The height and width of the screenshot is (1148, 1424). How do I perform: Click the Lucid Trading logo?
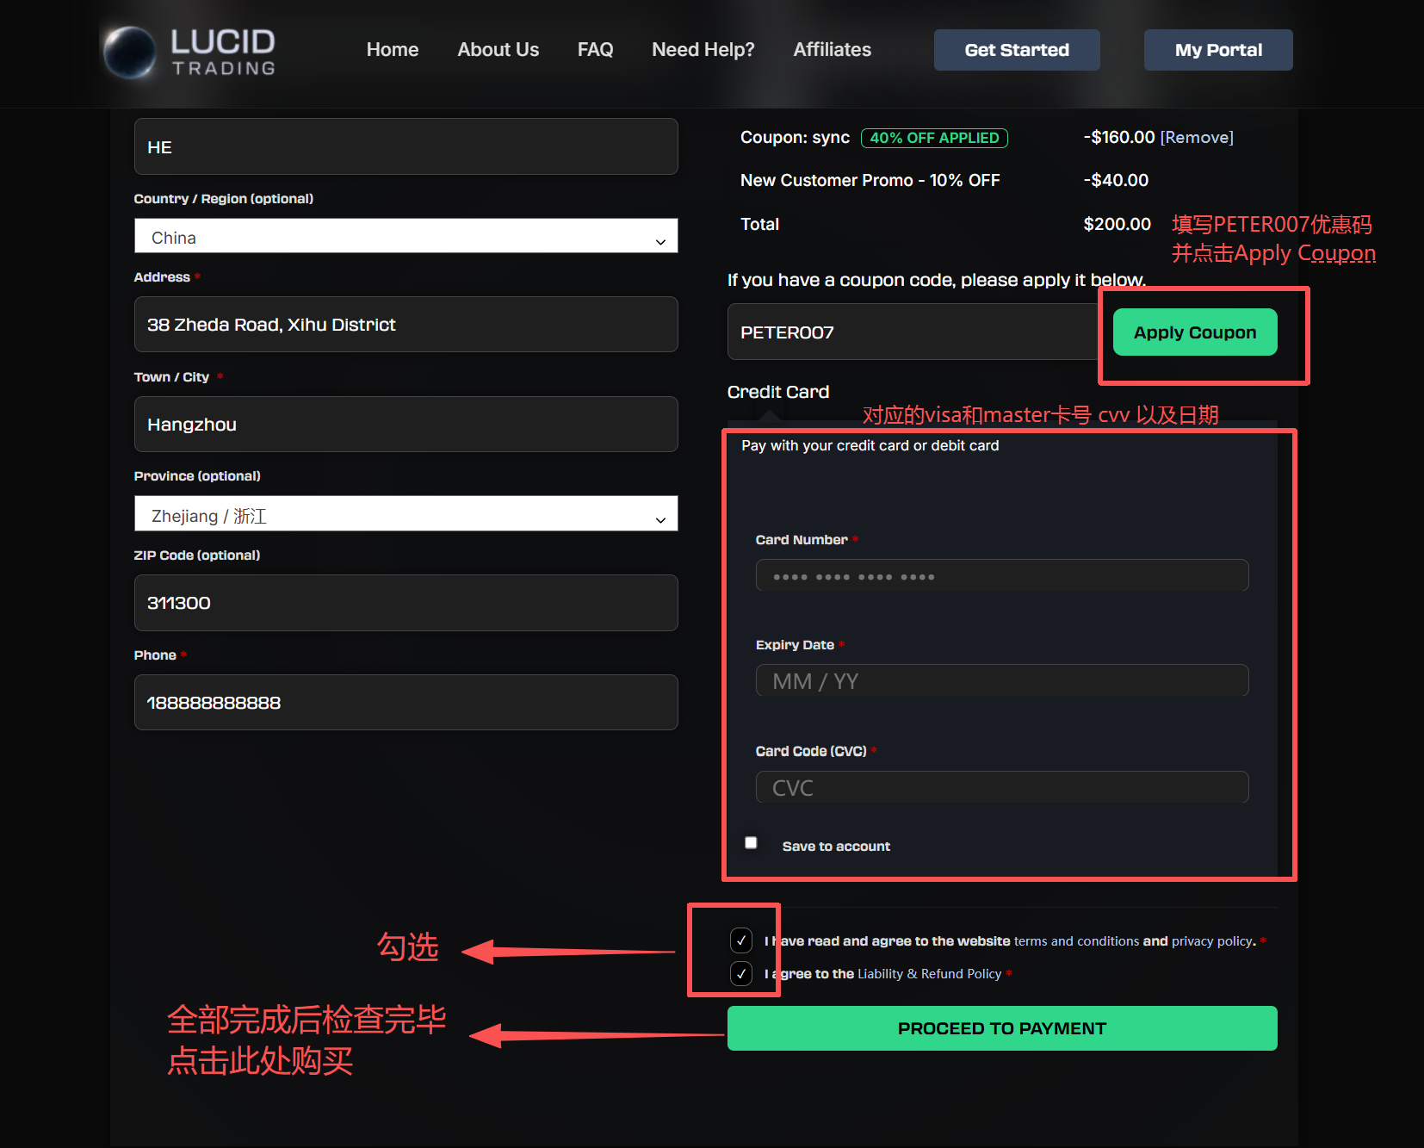pos(190,52)
